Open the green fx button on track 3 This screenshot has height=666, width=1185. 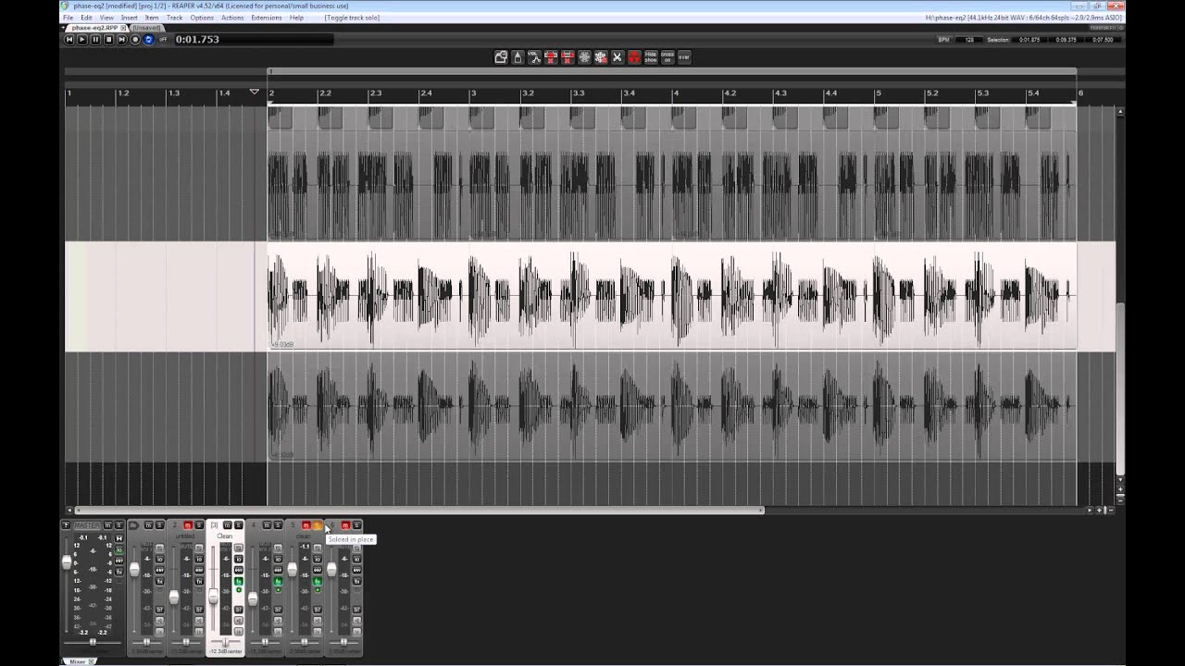(x=239, y=581)
